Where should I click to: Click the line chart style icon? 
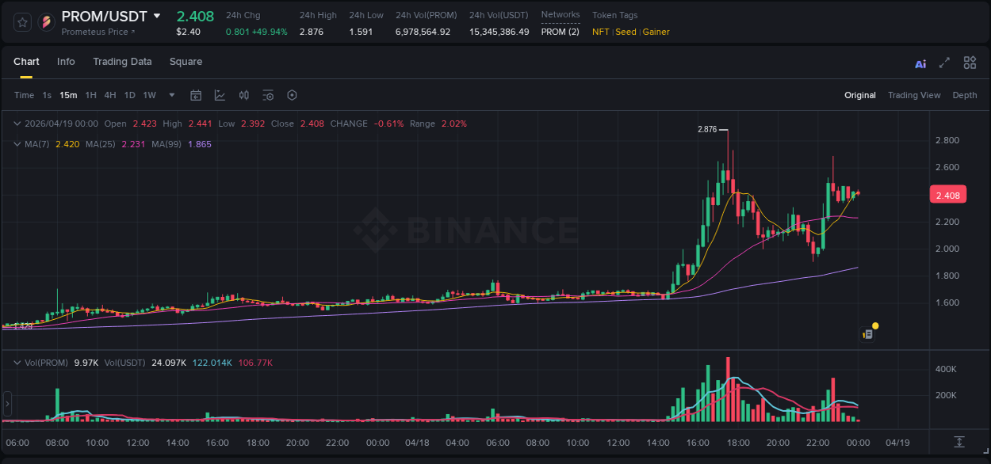(x=220, y=95)
